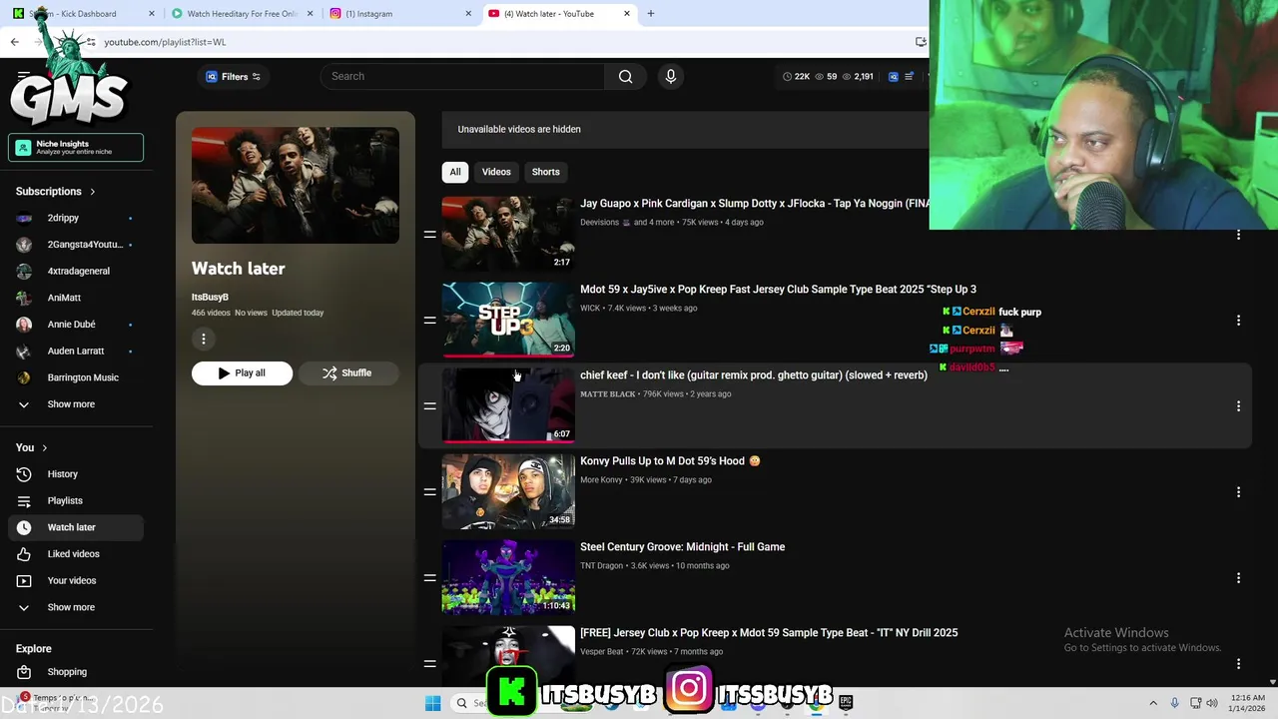Image resolution: width=1278 pixels, height=719 pixels.
Task: Open chief keef guitar remix thumbnail
Action: click(x=508, y=405)
